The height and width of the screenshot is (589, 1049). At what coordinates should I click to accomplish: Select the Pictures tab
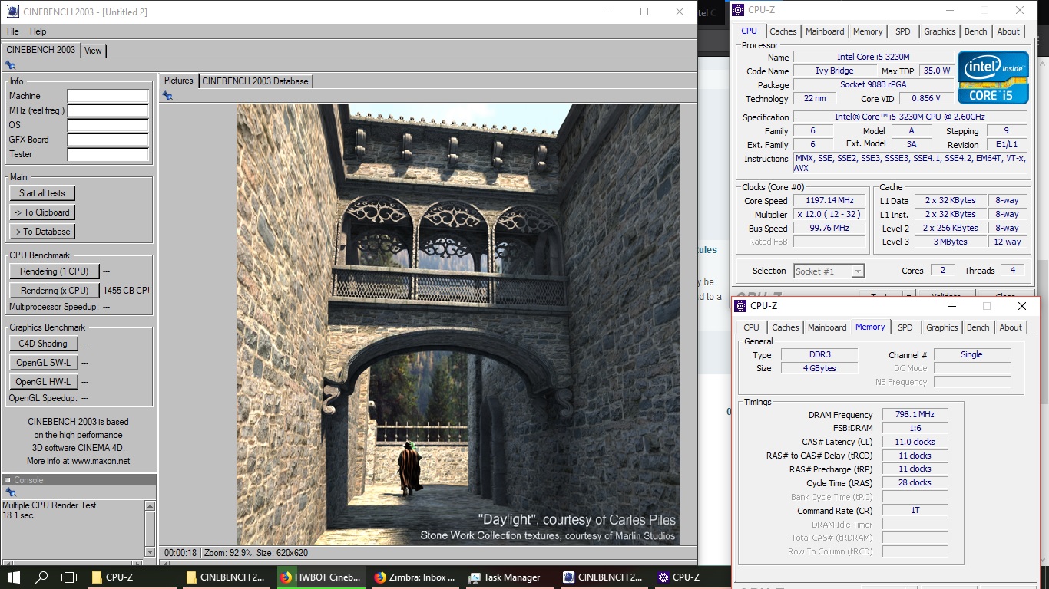pyautogui.click(x=178, y=81)
